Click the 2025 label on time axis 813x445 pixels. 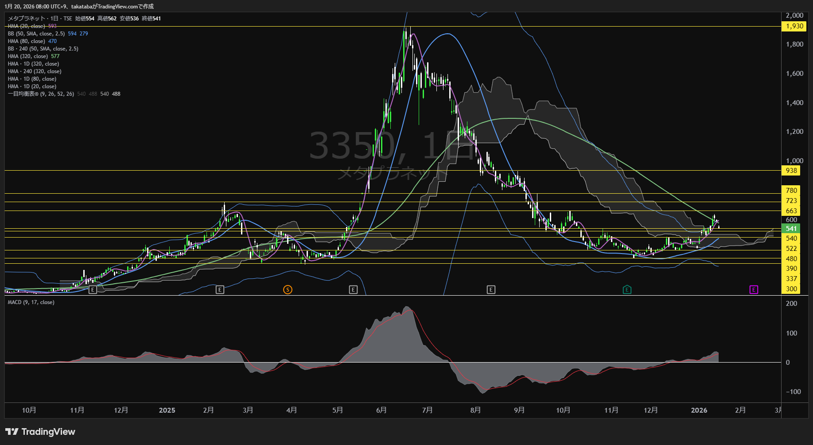167,410
